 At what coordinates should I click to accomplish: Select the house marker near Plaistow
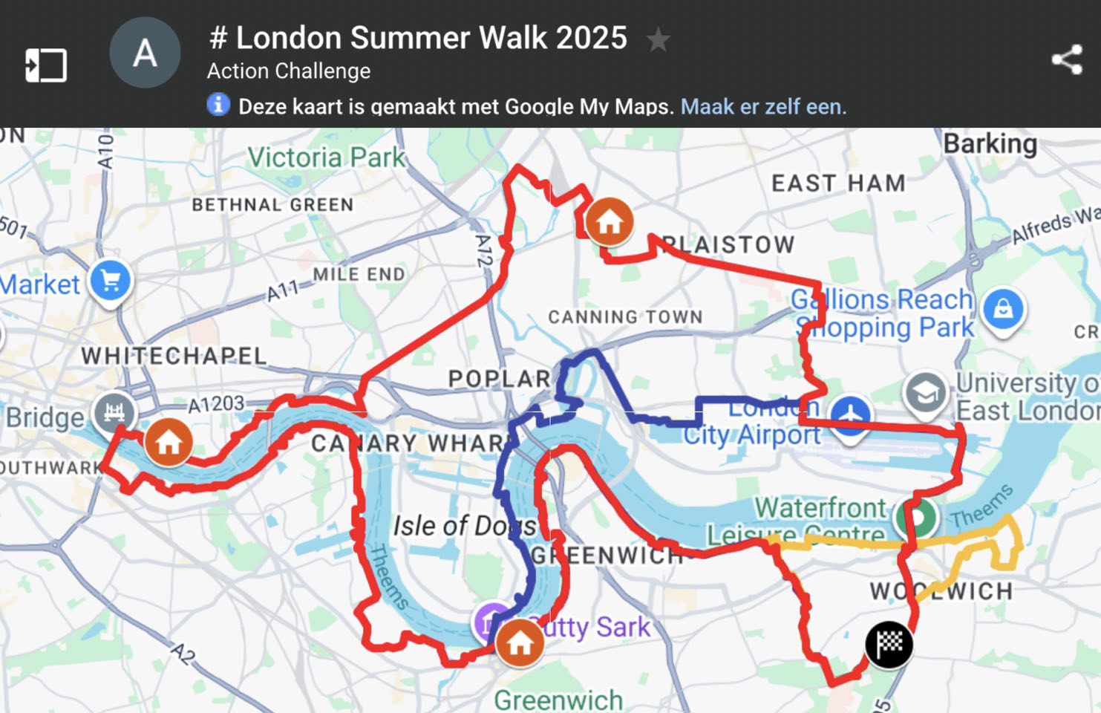[x=610, y=221]
